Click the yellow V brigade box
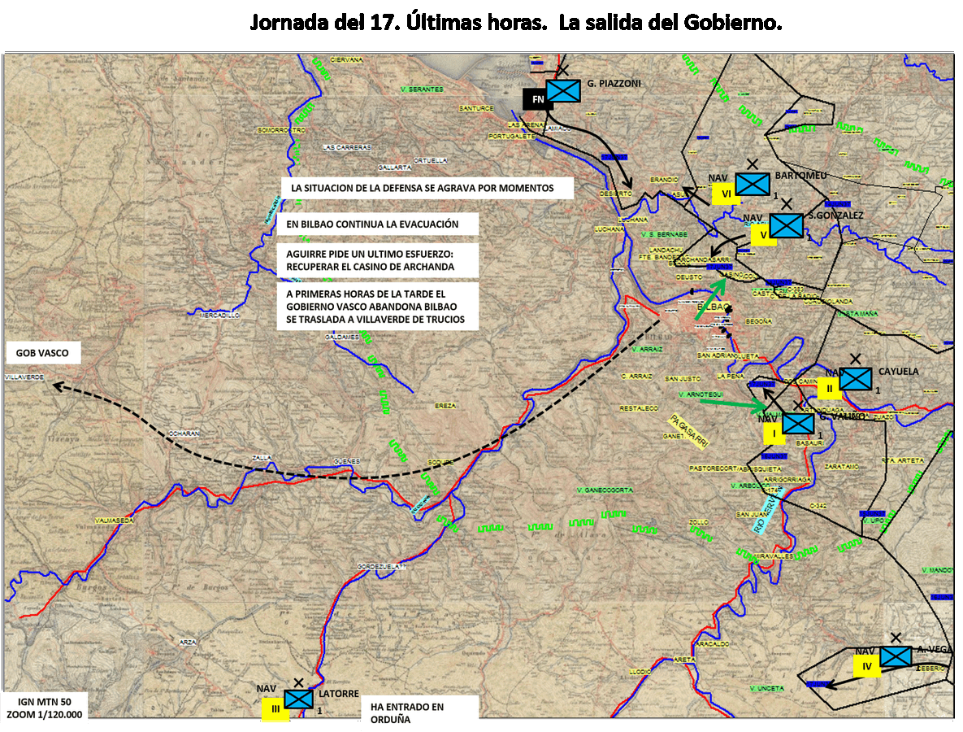This screenshot has width=963, height=732. click(763, 235)
